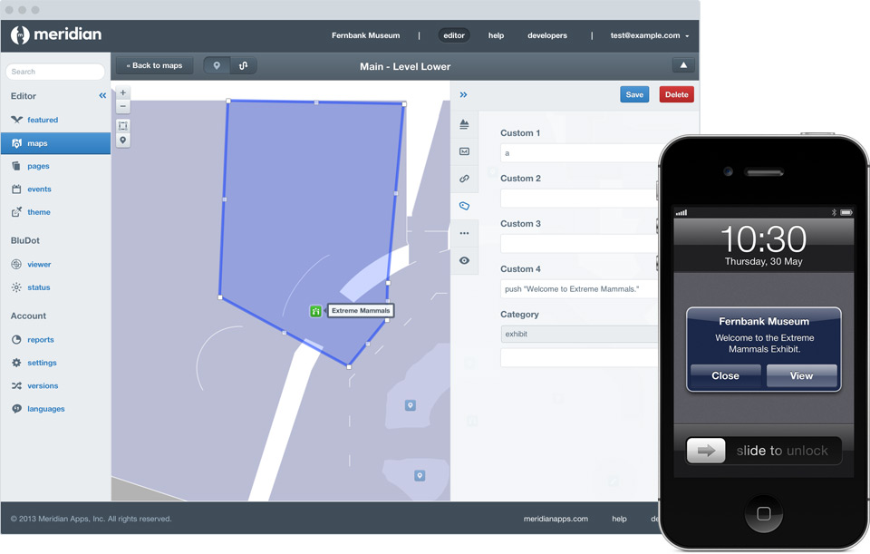Zoom in on the map with plus
This screenshot has width=870, height=554.
click(x=123, y=92)
